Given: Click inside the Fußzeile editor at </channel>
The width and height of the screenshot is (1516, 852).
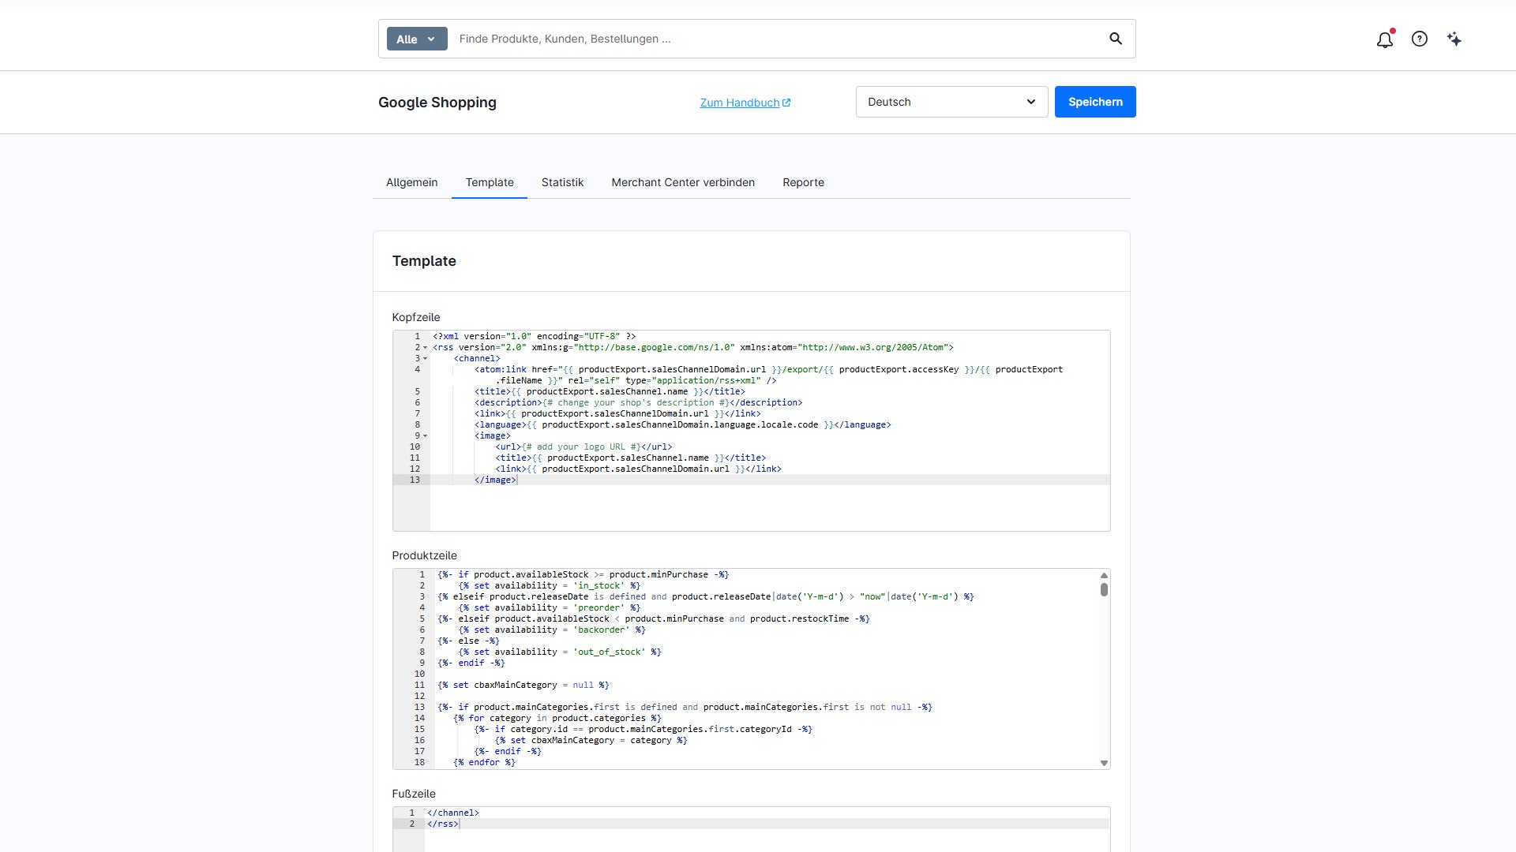Looking at the screenshot, I should pos(453,813).
